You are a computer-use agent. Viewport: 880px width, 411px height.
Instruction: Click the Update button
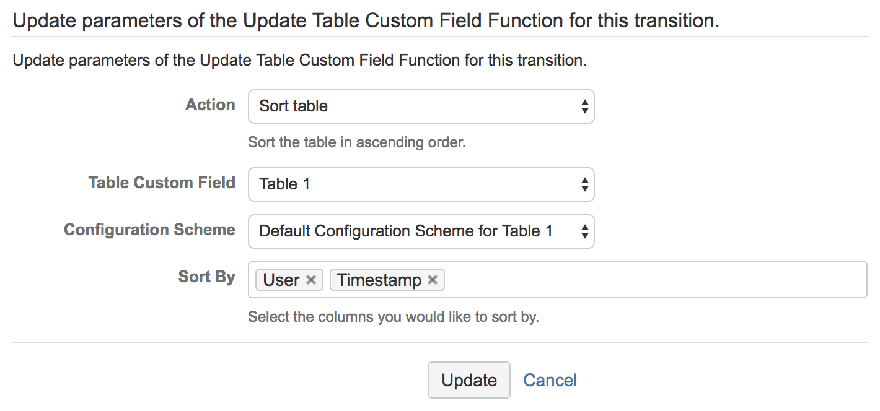coord(469,380)
